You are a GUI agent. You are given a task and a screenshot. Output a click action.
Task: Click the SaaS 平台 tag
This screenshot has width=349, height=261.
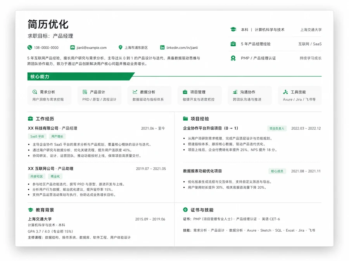(x=37, y=136)
